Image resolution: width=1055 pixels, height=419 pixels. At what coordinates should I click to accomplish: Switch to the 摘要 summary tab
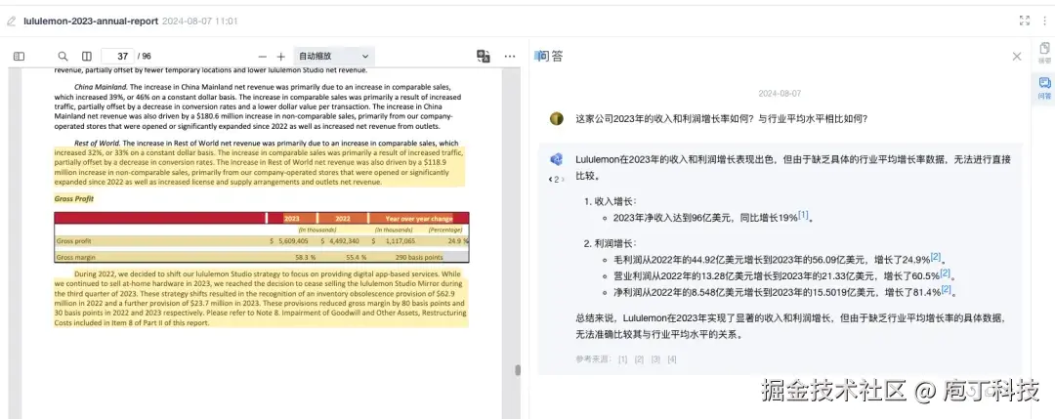[x=1044, y=53]
